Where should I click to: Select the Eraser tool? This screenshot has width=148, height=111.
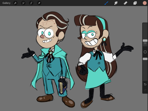(126, 3)
